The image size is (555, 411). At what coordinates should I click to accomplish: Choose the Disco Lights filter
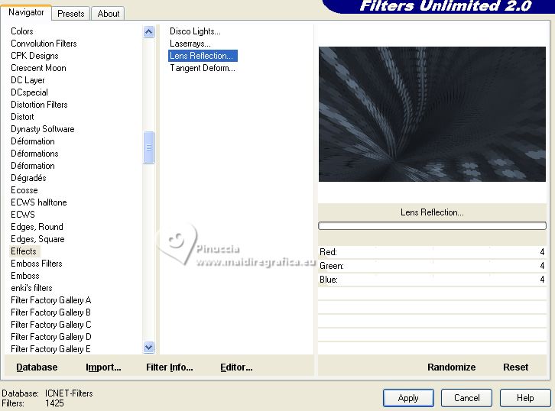195,31
